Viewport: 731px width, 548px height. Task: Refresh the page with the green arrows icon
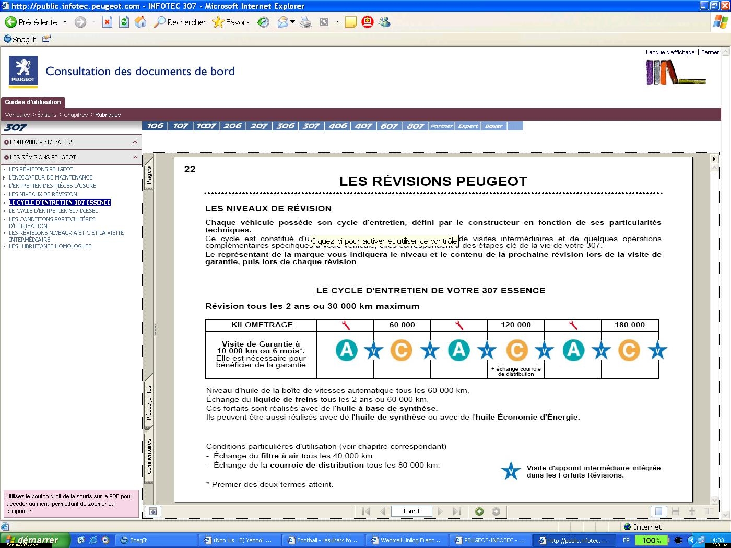(x=124, y=22)
